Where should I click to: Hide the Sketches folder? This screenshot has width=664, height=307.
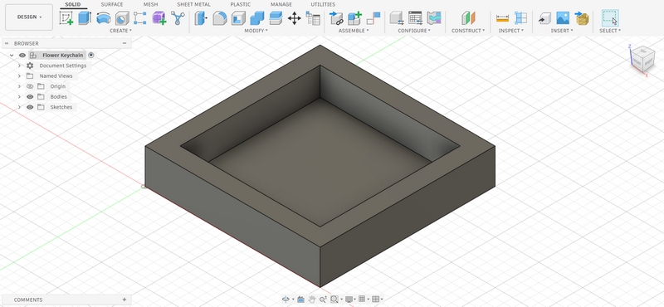click(30, 107)
